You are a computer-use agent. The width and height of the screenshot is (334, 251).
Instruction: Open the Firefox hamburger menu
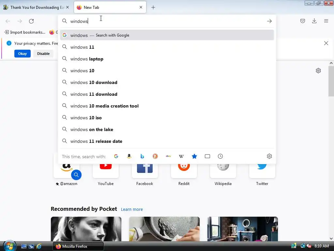326,21
